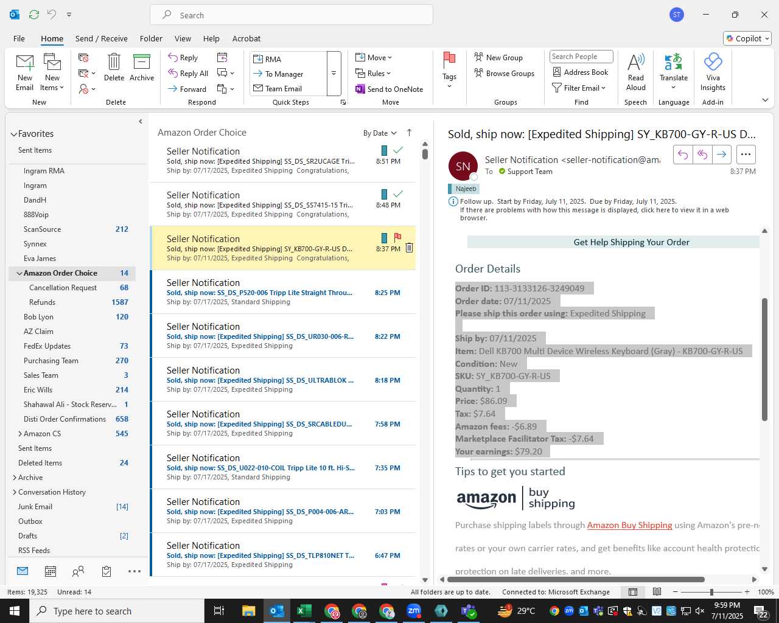Open the Filter Email dropdown
This screenshot has width=779, height=623.
point(579,88)
